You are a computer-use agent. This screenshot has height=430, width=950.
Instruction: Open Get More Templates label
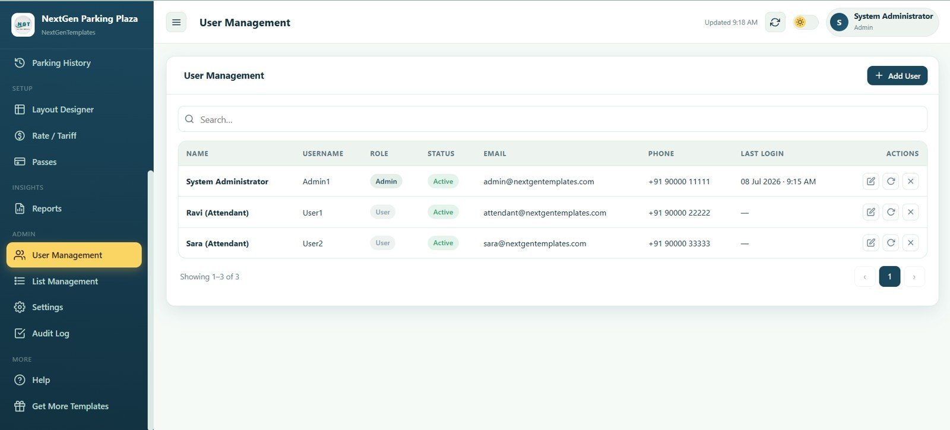point(70,406)
